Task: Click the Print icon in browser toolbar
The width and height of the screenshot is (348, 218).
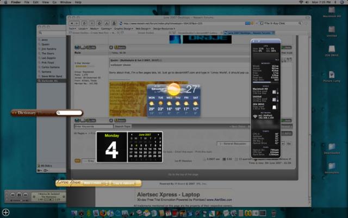Action: click(x=114, y=23)
